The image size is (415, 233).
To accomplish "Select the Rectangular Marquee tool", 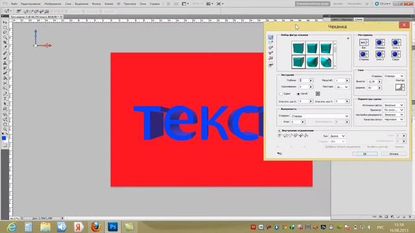I will tap(5, 27).
